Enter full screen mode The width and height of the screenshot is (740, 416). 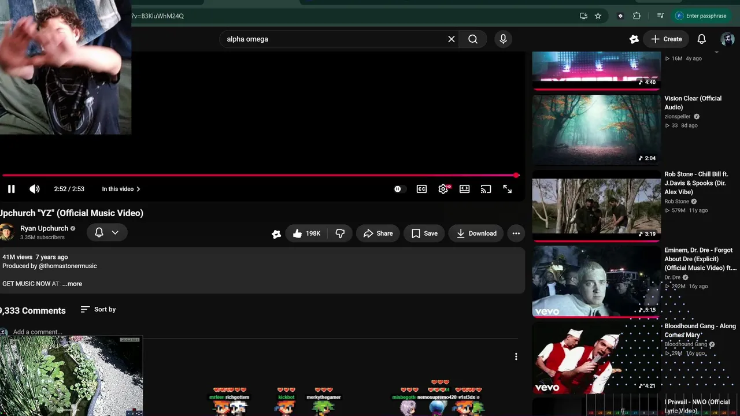(x=507, y=189)
